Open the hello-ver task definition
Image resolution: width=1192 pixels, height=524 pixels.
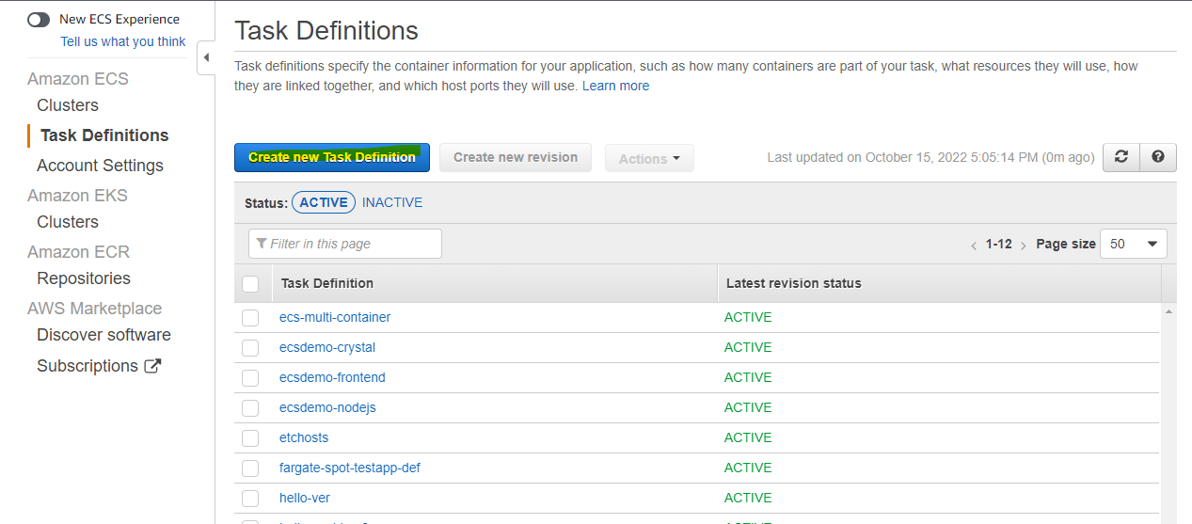click(305, 498)
